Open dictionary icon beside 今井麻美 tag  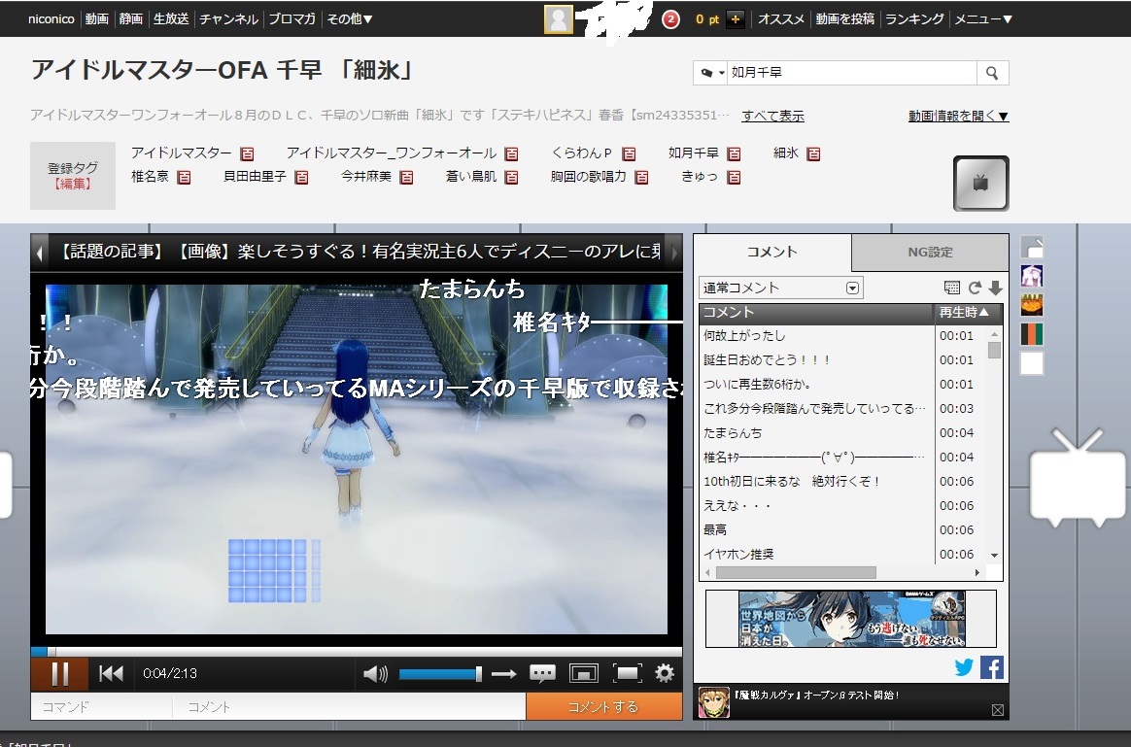[407, 177]
